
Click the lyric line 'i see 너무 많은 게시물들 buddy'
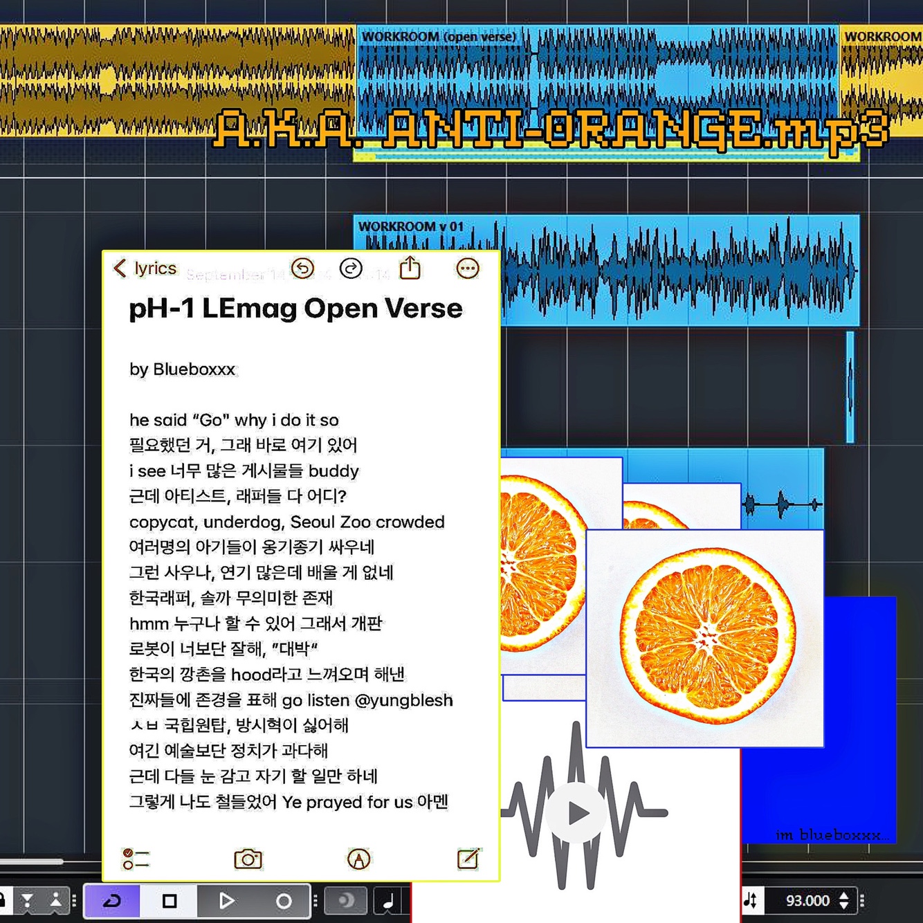pyautogui.click(x=244, y=470)
